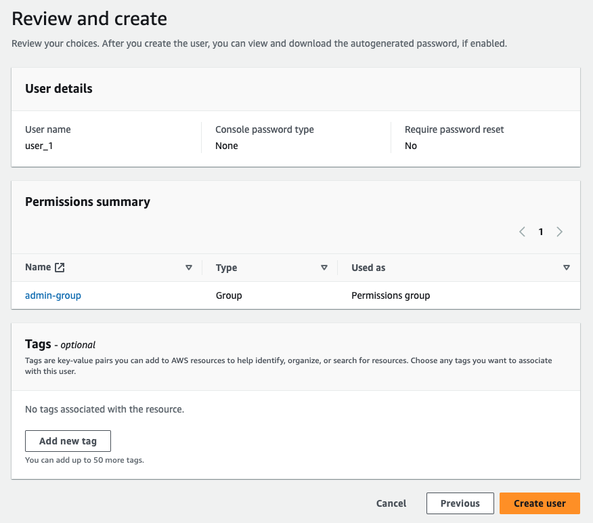Click the Permissions group cell
This screenshot has width=593, height=523.
tap(391, 295)
